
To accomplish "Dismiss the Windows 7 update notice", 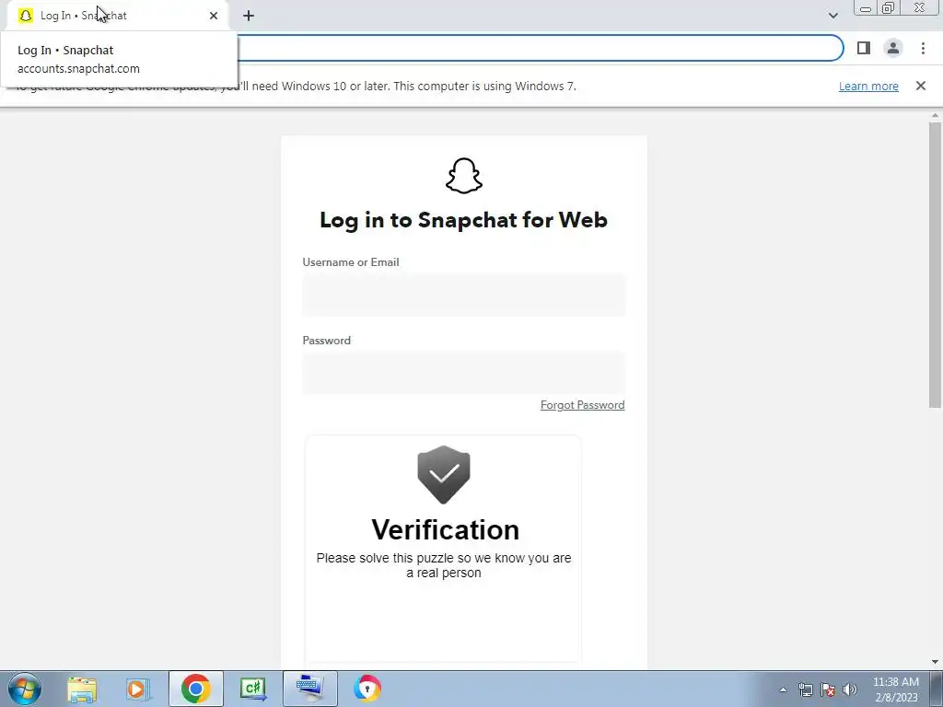I will [921, 86].
